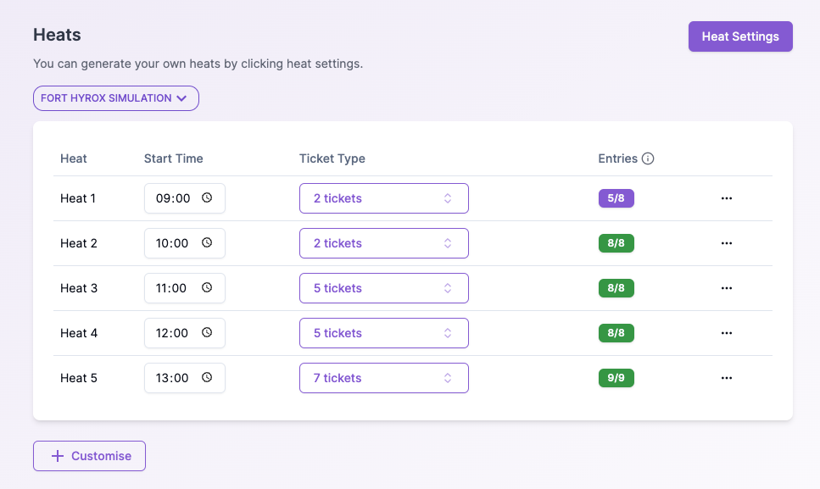Click the clock icon in Heat 1 start time
The image size is (820, 489).
(x=207, y=198)
